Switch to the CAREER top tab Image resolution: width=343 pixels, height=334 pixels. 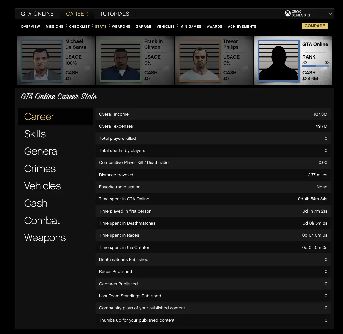click(77, 14)
